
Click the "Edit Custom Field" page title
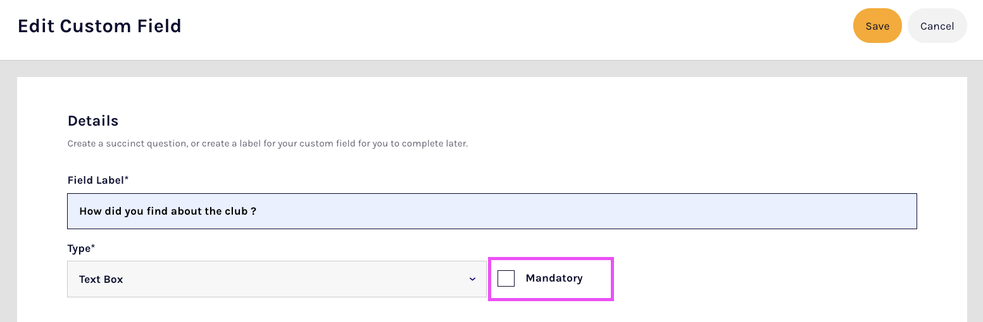coord(99,26)
